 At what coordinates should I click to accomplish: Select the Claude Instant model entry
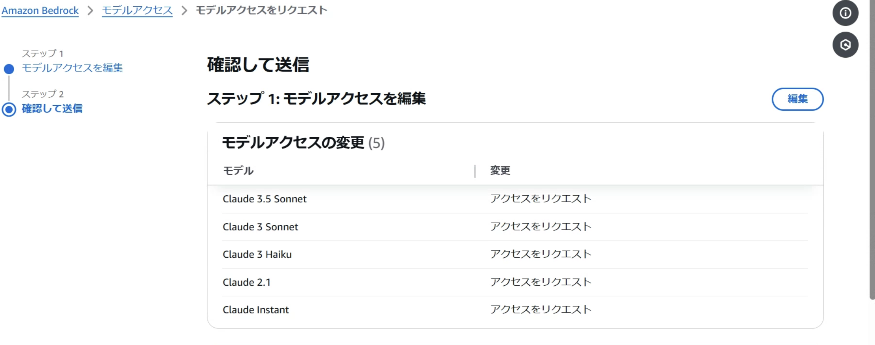256,310
